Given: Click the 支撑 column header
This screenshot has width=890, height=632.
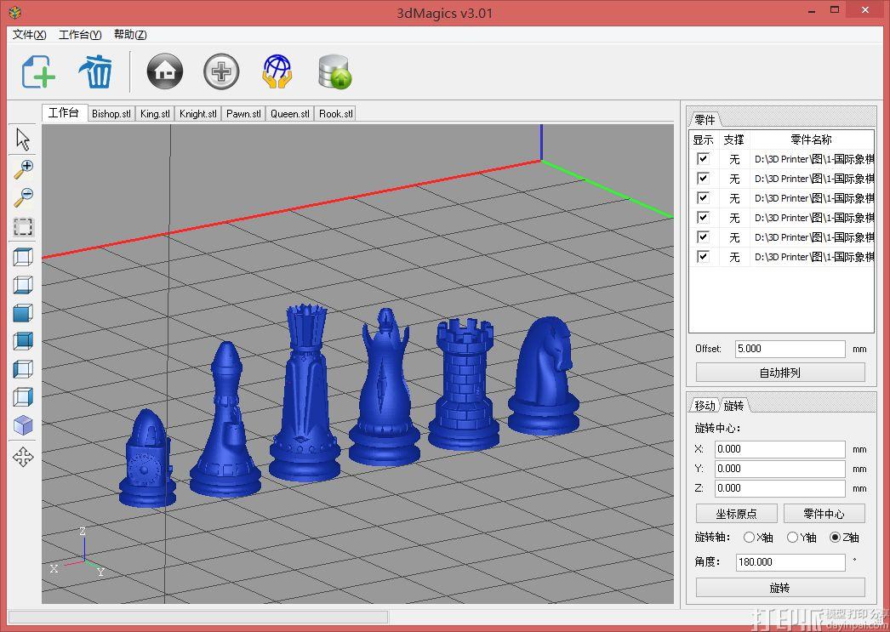Looking at the screenshot, I should (x=734, y=139).
